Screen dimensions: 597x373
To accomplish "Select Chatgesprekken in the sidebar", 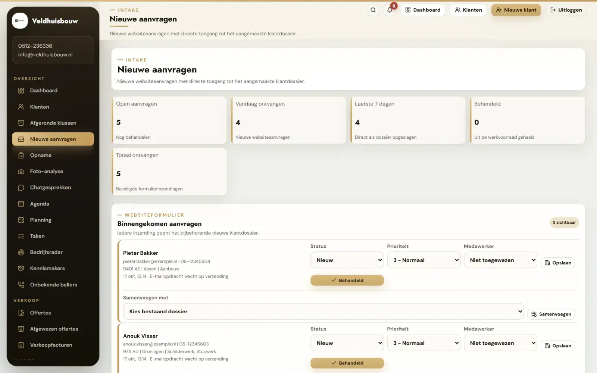I will pyautogui.click(x=53, y=188).
